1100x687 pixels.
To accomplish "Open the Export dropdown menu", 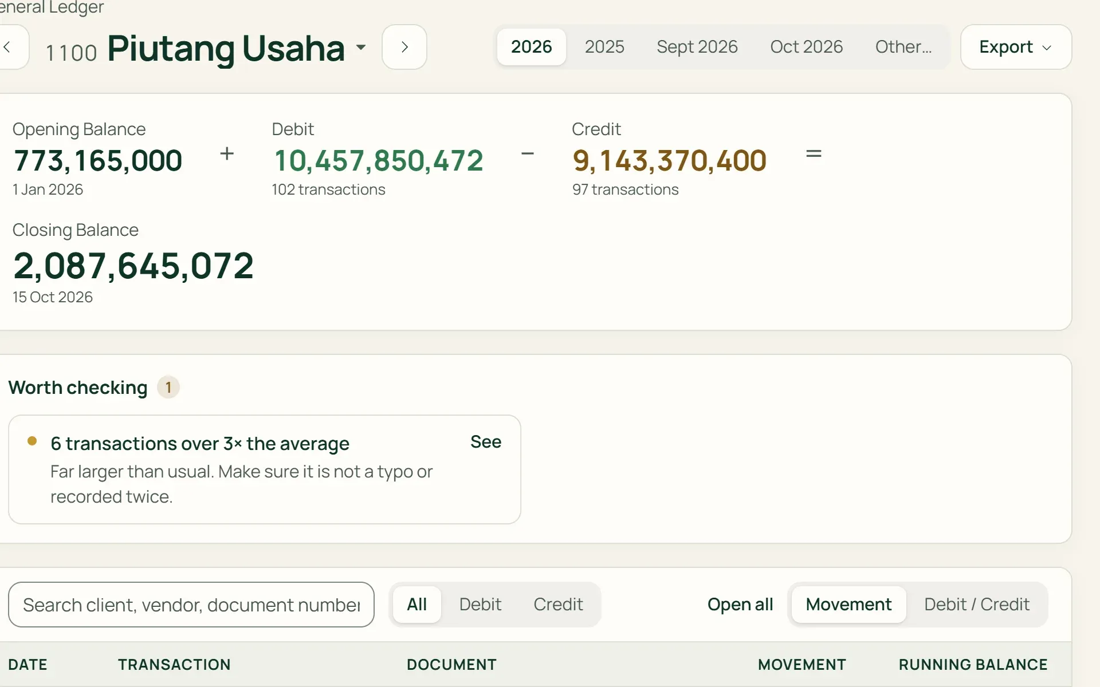I will (1016, 47).
